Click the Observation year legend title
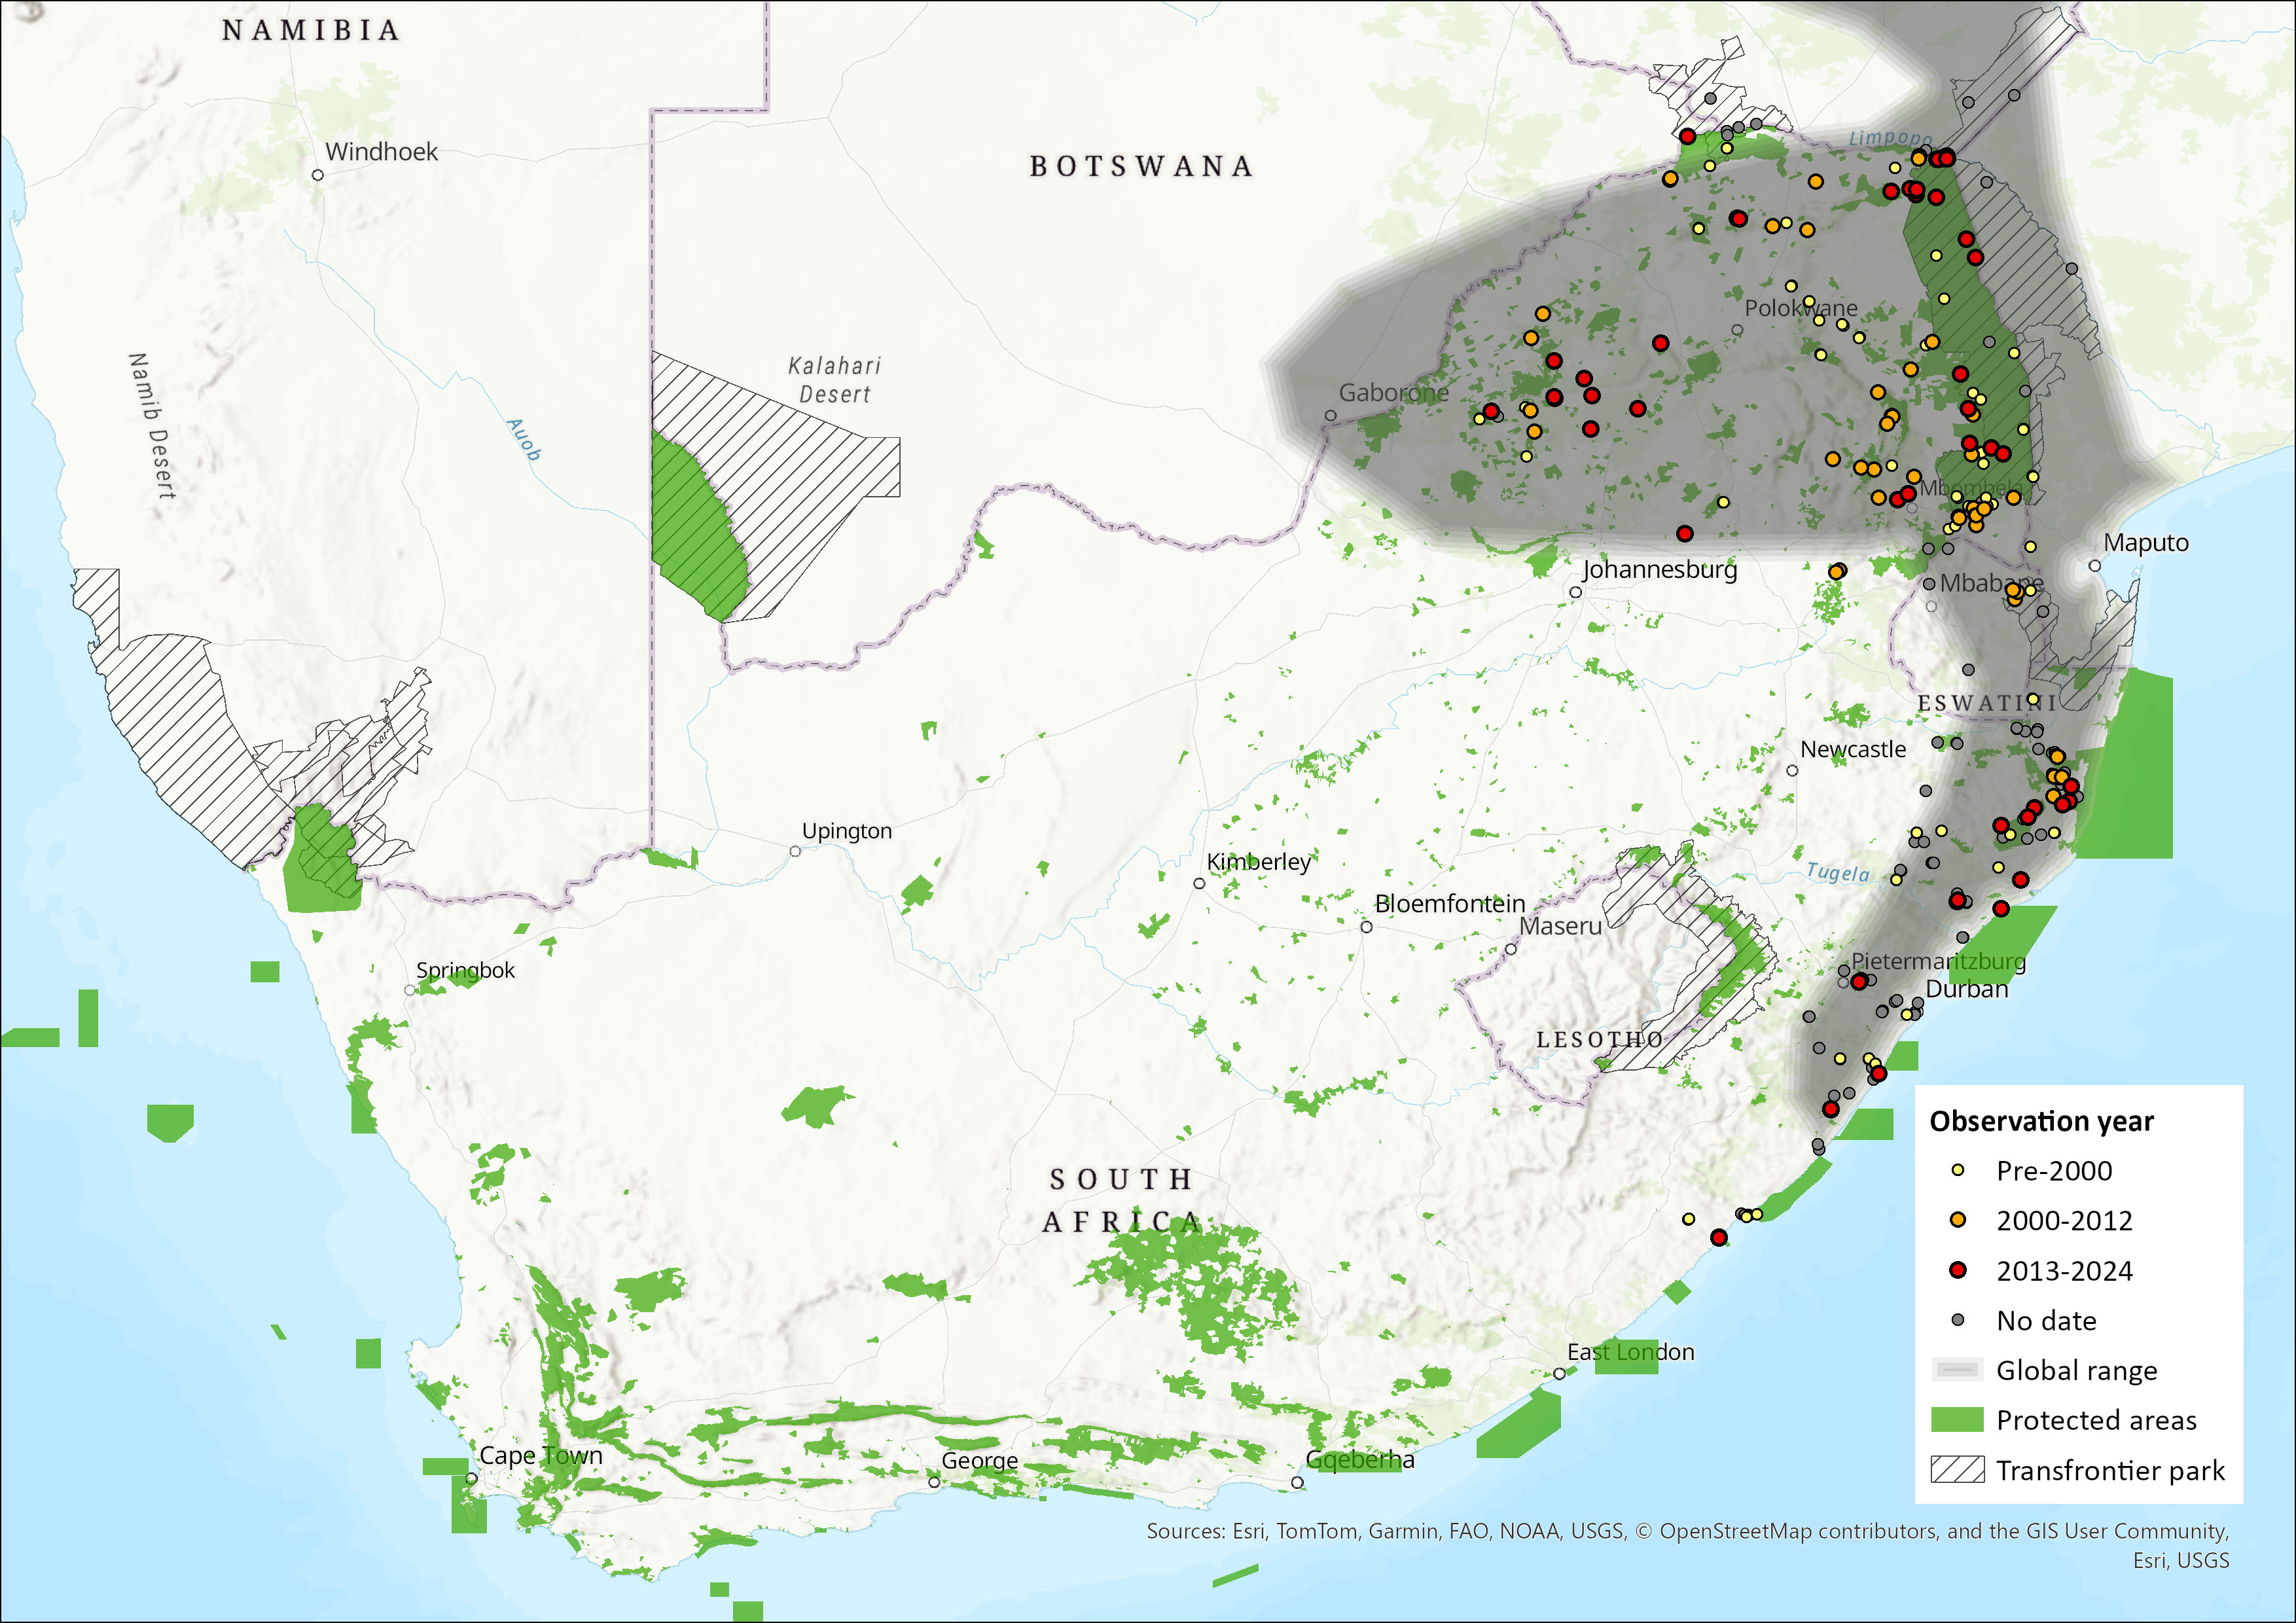2296x1623 pixels. pyautogui.click(x=2041, y=1121)
